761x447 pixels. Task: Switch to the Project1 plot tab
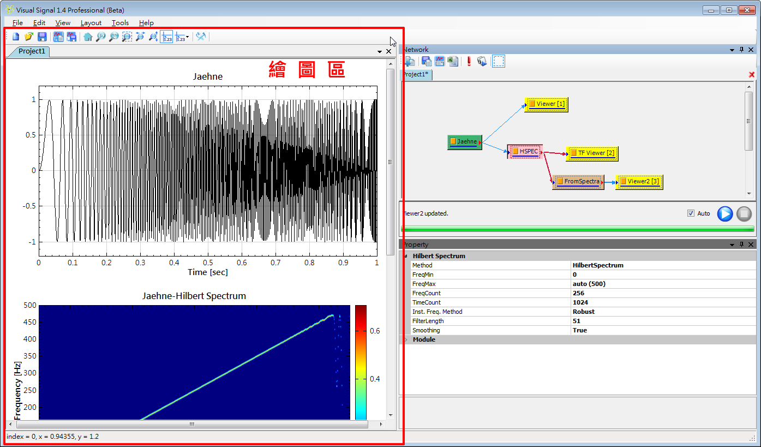pos(32,51)
